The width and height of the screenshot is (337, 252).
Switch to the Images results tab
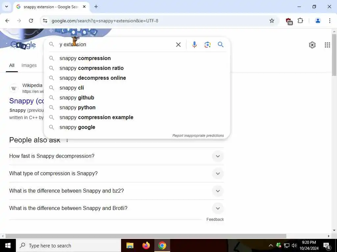29,65
